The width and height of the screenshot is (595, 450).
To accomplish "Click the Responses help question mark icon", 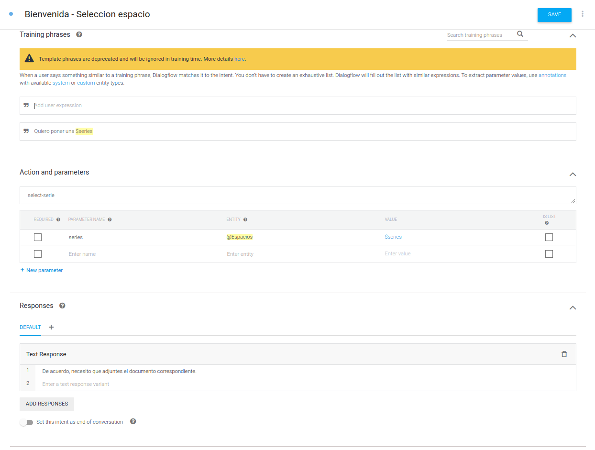I will point(62,306).
